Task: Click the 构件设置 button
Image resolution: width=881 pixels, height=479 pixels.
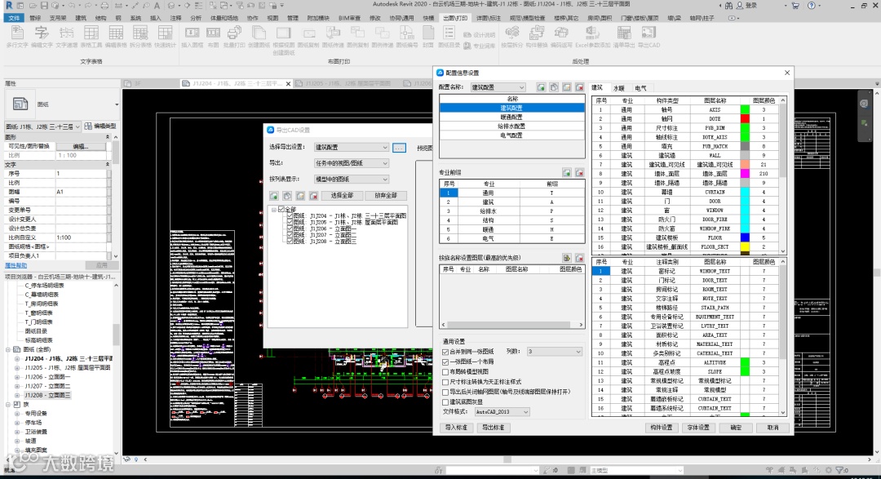Action: [661, 428]
